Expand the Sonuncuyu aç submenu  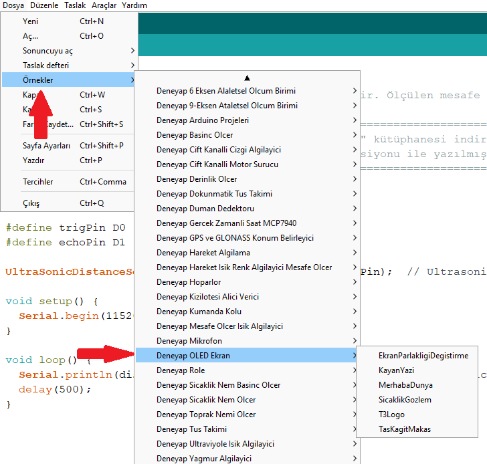(x=48, y=51)
